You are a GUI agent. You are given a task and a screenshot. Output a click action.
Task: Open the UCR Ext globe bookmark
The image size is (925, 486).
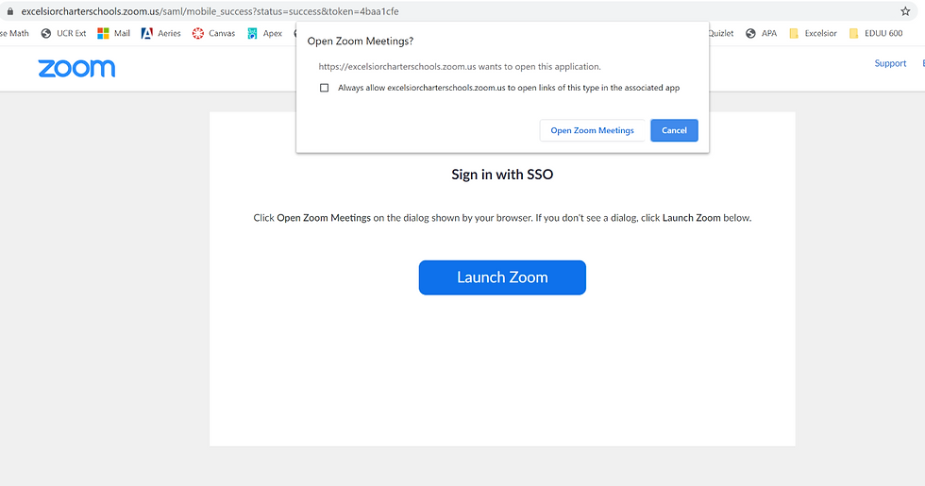tap(63, 34)
